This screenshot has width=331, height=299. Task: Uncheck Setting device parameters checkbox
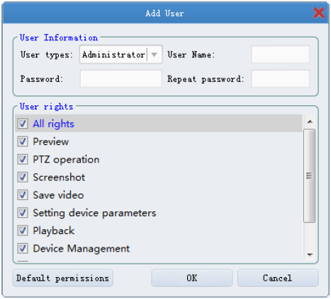coord(23,213)
